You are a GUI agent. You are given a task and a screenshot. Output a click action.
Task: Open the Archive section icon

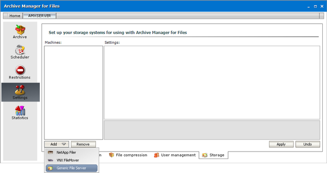click(20, 29)
